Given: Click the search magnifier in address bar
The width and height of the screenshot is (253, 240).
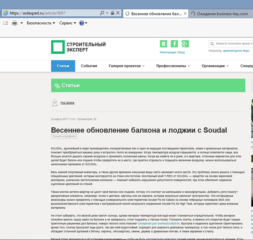Looking at the screenshot, I should pyautogui.click(x=102, y=13).
